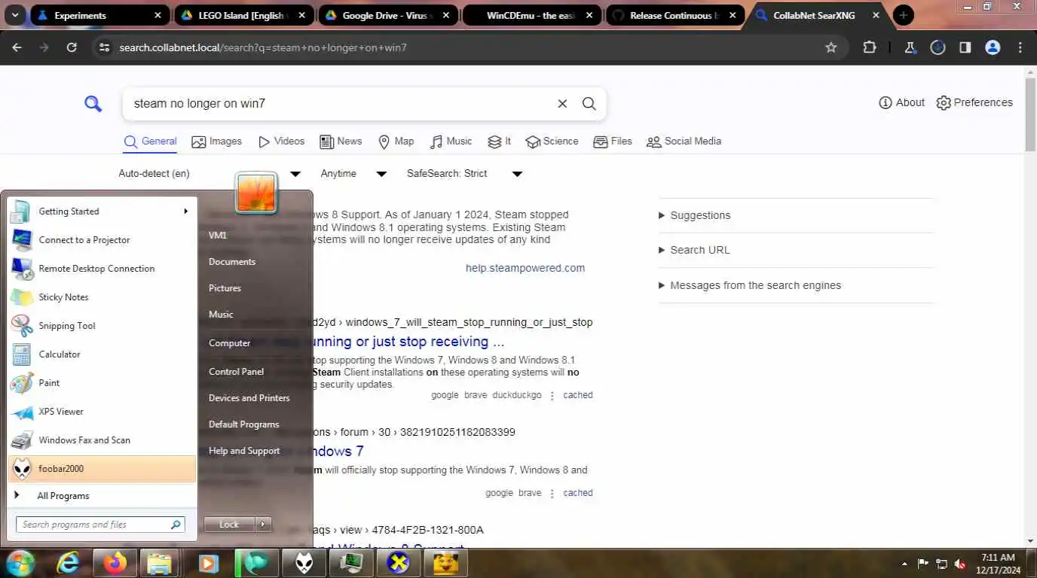Screen dimensions: 1037x578
Task: Open the browser Extensions puzzle icon
Action: (870, 47)
